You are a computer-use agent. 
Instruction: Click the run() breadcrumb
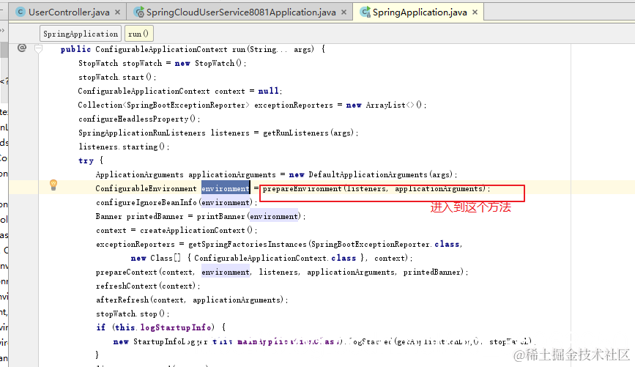tap(138, 34)
